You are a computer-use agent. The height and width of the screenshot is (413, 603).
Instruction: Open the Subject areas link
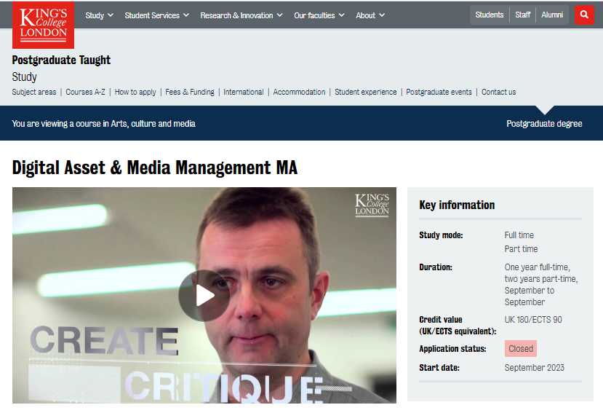34,93
